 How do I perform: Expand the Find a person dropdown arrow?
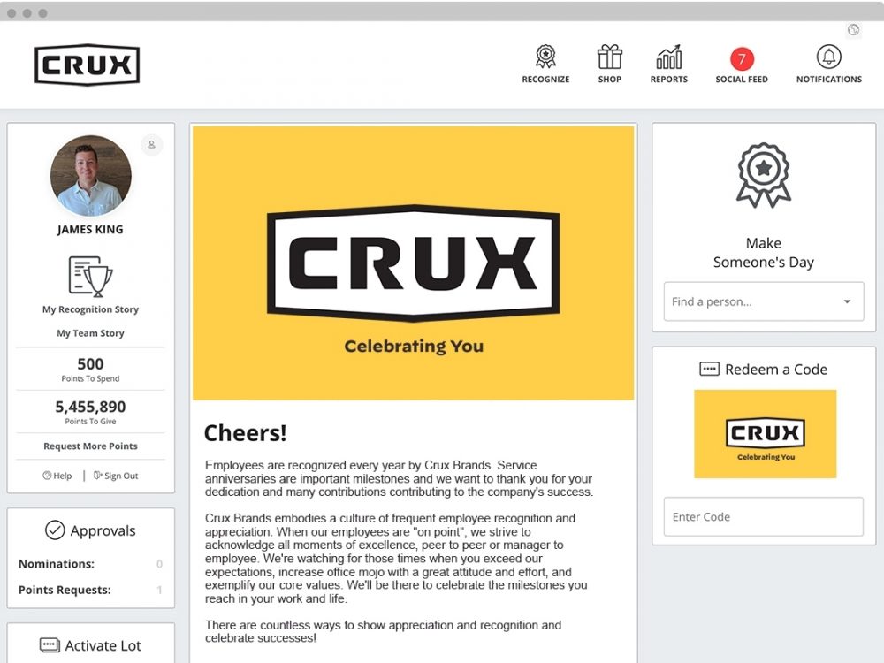tap(847, 301)
